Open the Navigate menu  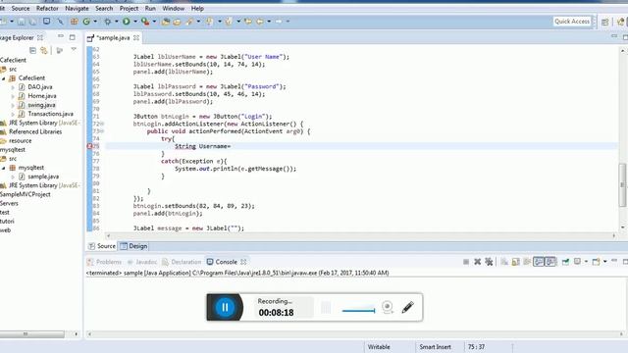[x=77, y=8]
